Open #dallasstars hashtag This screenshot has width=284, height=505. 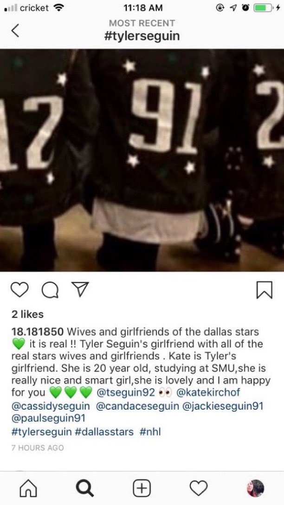[x=104, y=432]
